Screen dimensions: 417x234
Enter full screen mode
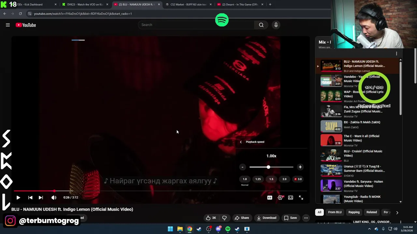tap(301, 198)
